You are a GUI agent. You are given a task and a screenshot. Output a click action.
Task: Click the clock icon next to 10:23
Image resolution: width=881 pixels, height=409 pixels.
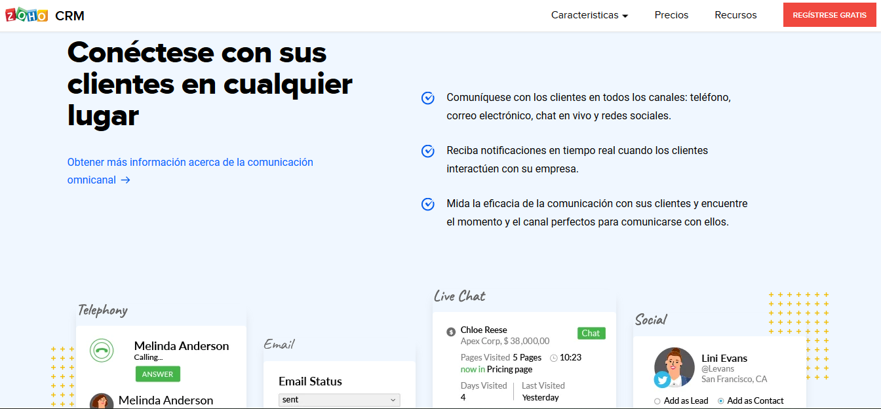tap(554, 358)
